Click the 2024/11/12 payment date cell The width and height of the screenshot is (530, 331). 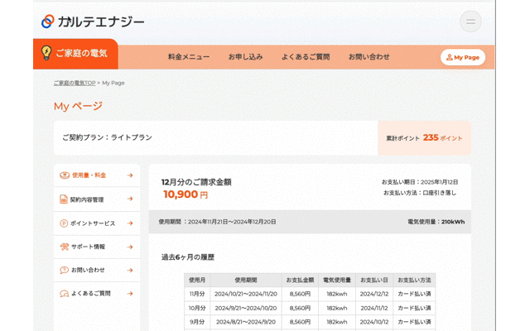tap(374, 308)
